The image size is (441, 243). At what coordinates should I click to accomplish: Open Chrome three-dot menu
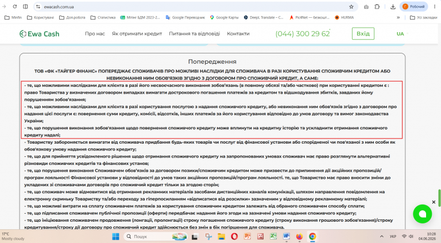click(x=435, y=7)
